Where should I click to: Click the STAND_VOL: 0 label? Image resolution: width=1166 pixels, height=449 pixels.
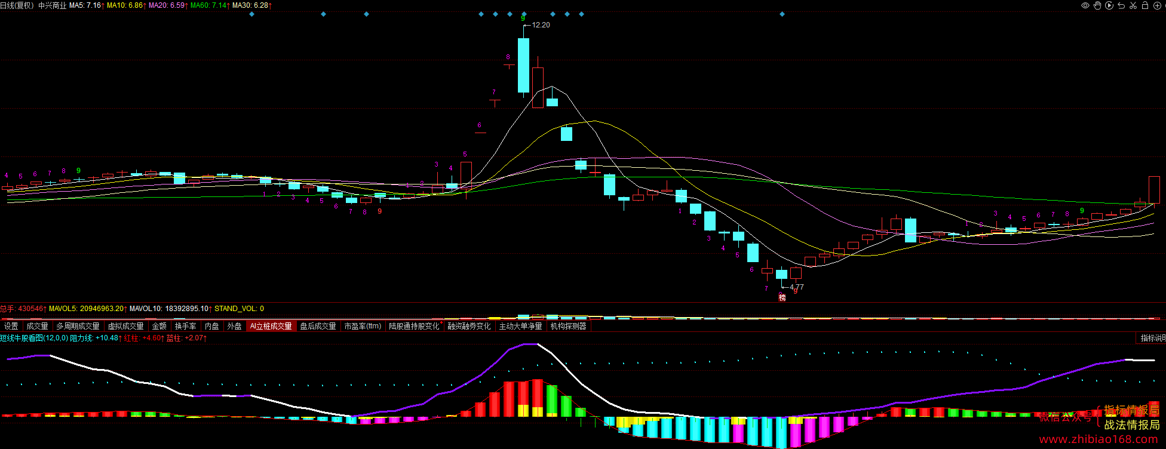[239, 309]
